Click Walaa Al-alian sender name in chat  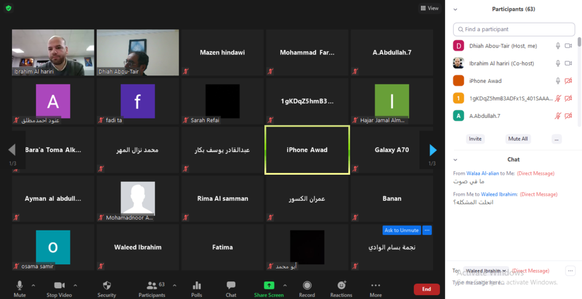pyautogui.click(x=483, y=174)
